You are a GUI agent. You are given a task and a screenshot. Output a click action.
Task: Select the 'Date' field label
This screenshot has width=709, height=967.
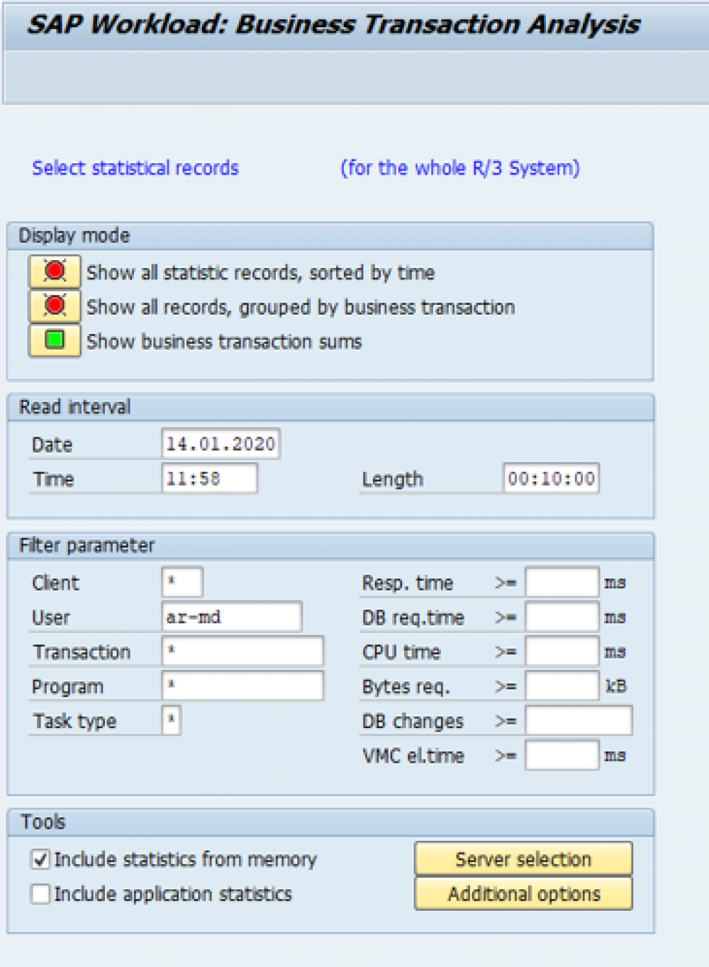click(52, 445)
